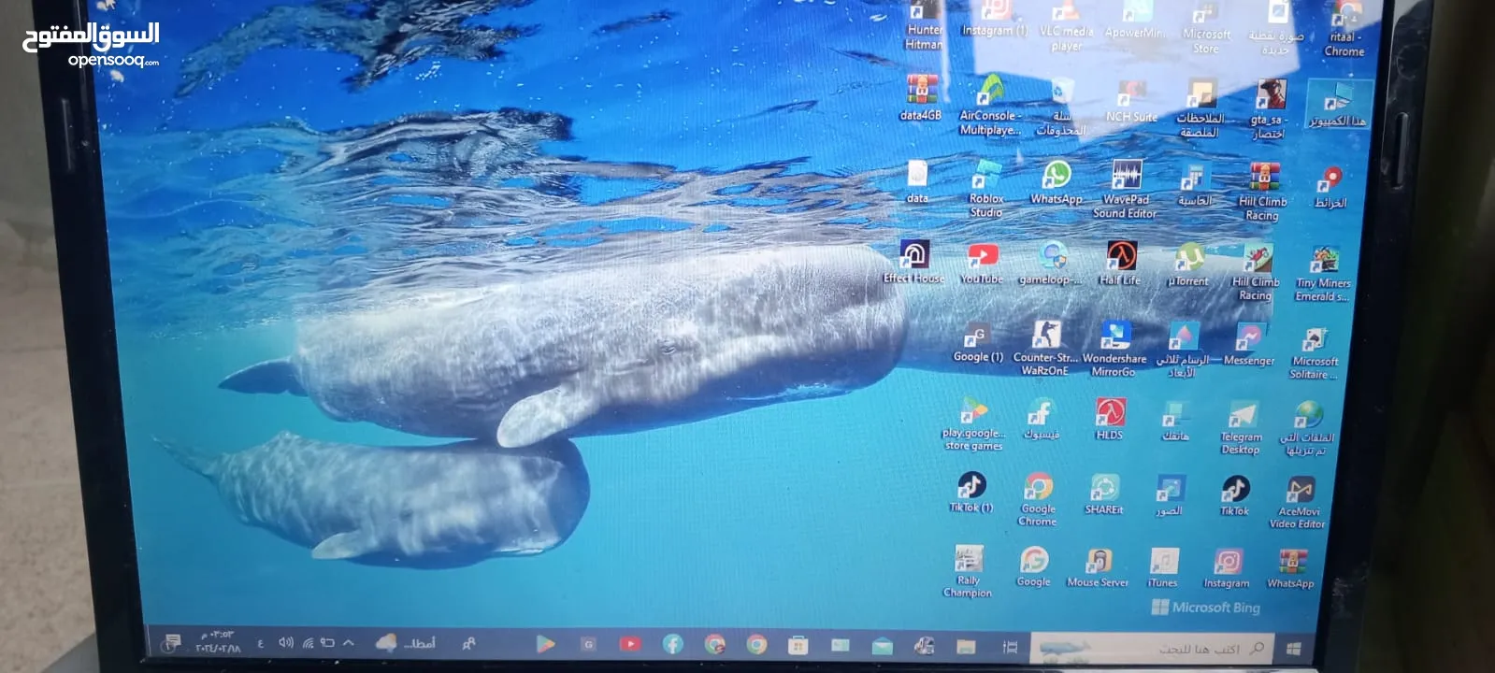Viewport: 1495px width, 673px height.
Task: Launch Rally Champion shortcut
Action: [x=968, y=571]
